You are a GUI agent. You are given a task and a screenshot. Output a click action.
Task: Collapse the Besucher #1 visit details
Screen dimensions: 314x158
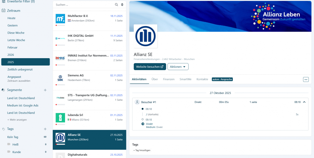pyautogui.click(x=304, y=102)
